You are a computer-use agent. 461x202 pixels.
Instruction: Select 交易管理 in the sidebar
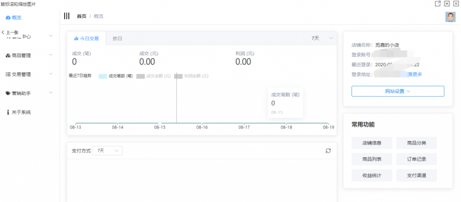[21, 74]
